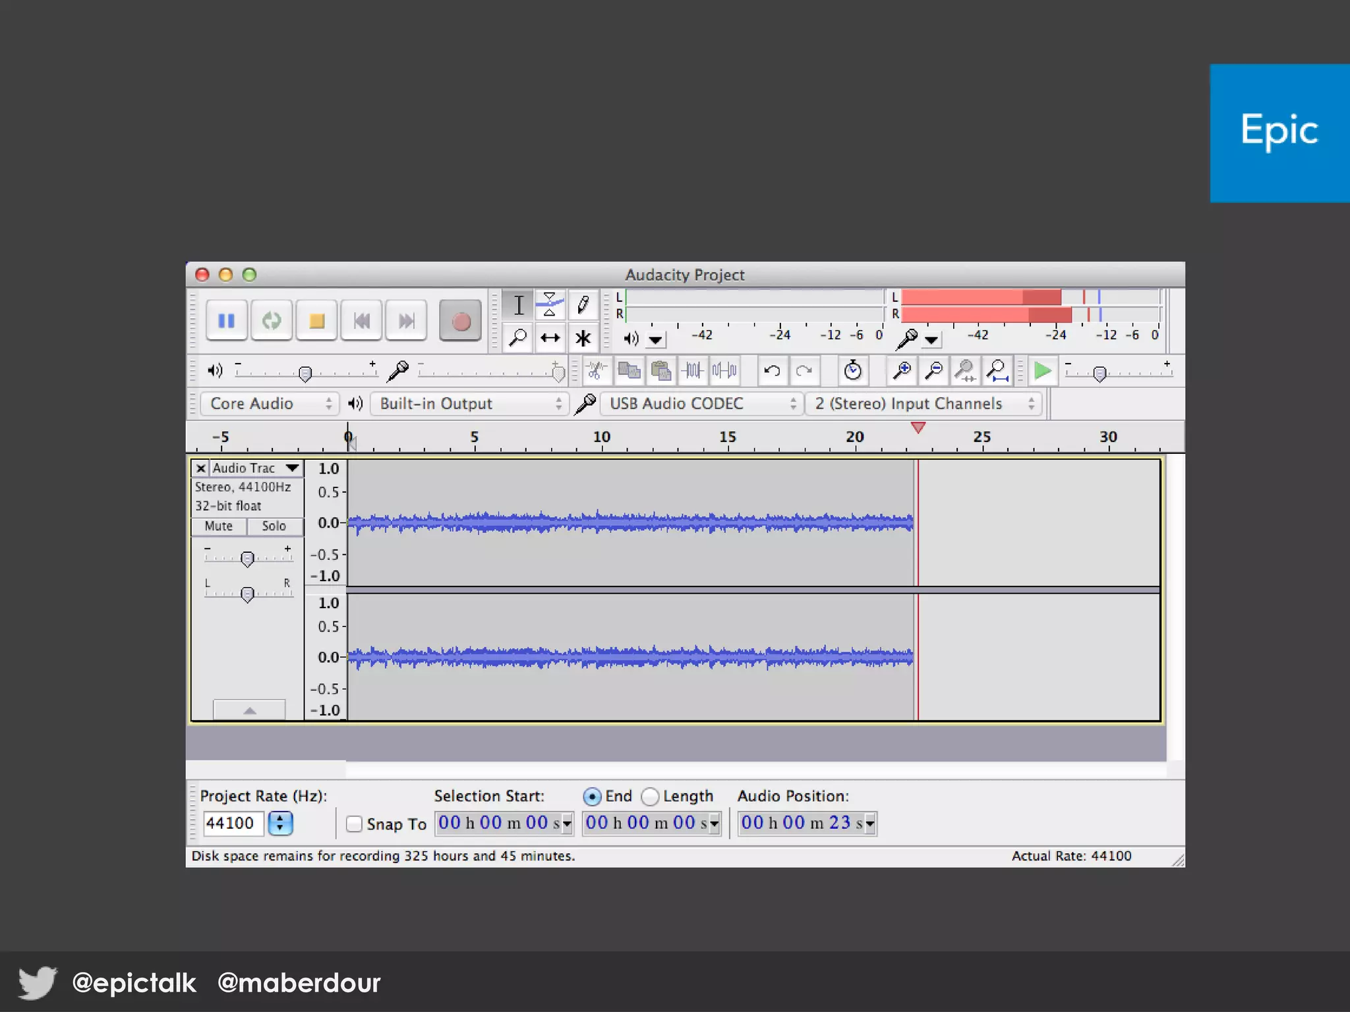Click the Record button
This screenshot has height=1012, width=1350.
coord(460,321)
